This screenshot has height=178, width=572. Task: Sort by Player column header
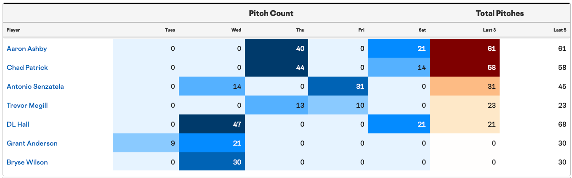[13, 30]
